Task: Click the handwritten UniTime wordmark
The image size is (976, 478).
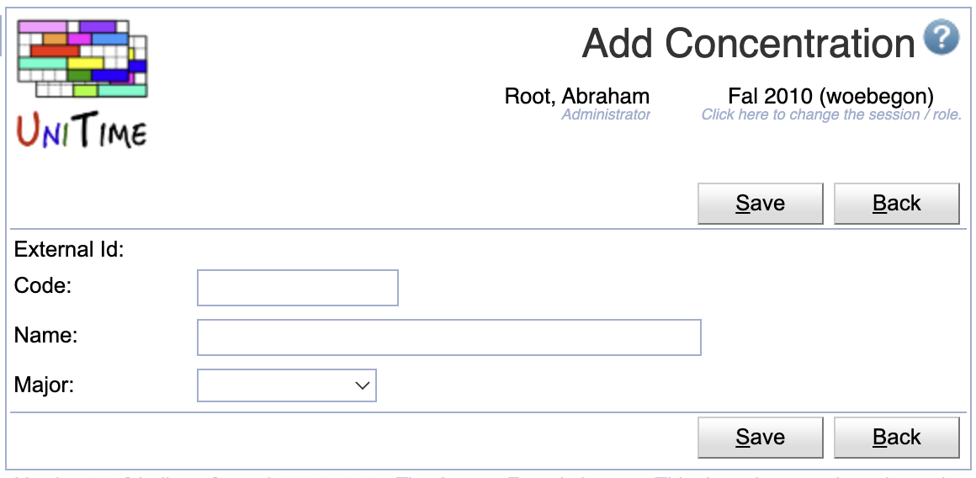Action: click(82, 130)
